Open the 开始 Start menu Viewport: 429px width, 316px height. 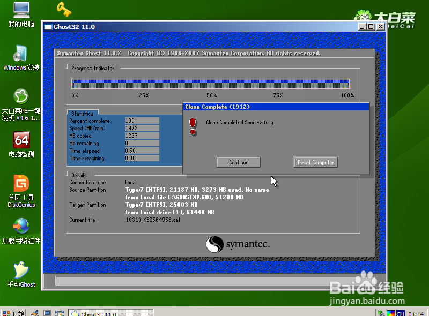[x=13, y=313]
